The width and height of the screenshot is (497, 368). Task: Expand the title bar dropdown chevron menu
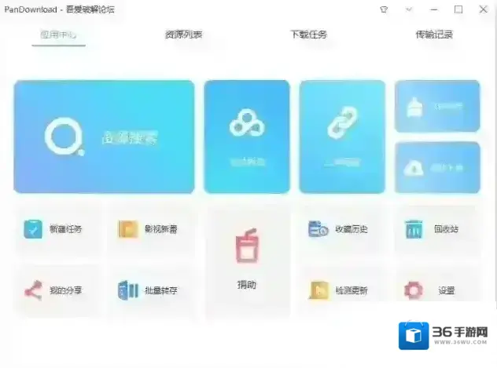click(409, 9)
